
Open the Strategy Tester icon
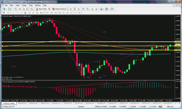click(x=32, y=9)
